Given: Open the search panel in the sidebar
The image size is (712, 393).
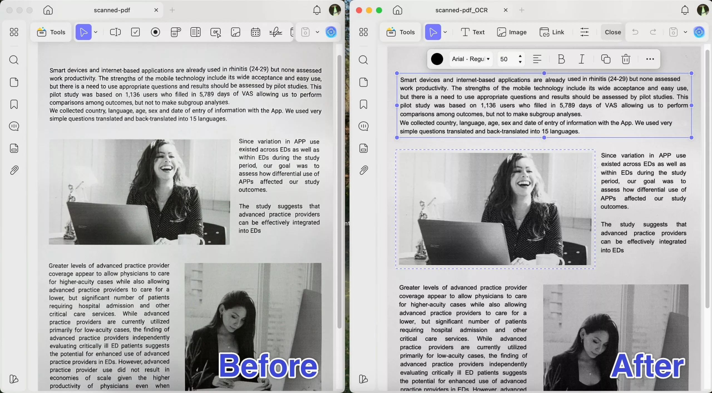Looking at the screenshot, I should (x=14, y=60).
